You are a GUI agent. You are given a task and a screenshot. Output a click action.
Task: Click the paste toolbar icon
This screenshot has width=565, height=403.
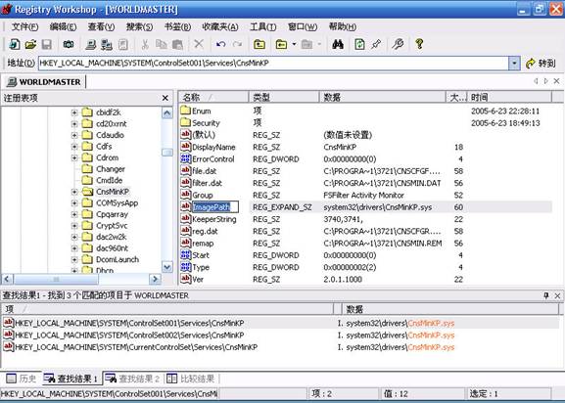pos(177,44)
